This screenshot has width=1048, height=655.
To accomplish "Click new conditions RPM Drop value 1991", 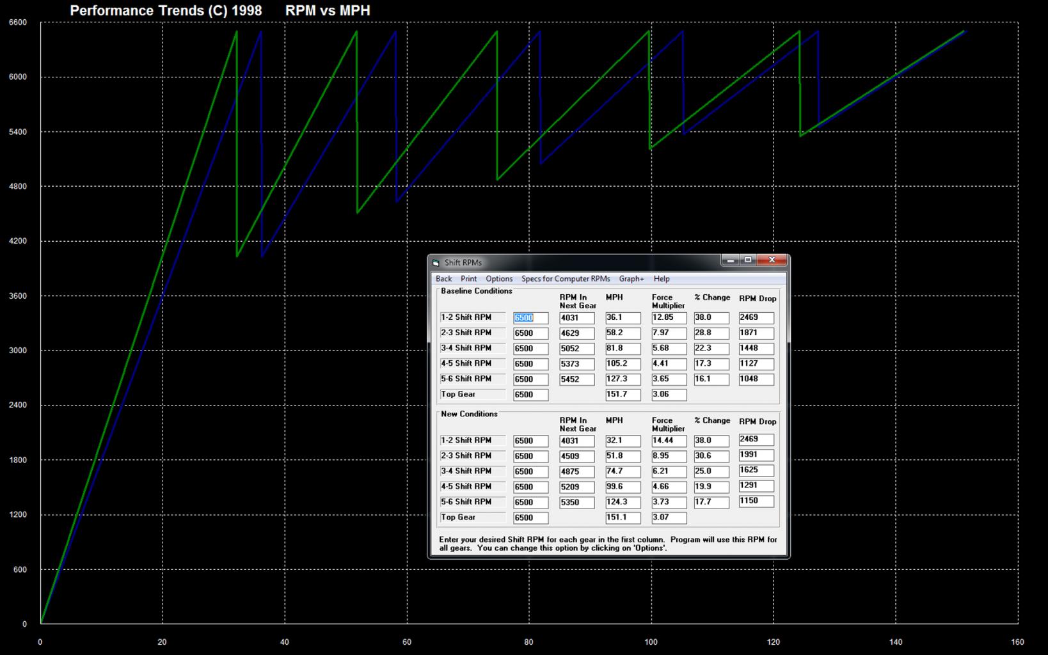I will [x=756, y=455].
